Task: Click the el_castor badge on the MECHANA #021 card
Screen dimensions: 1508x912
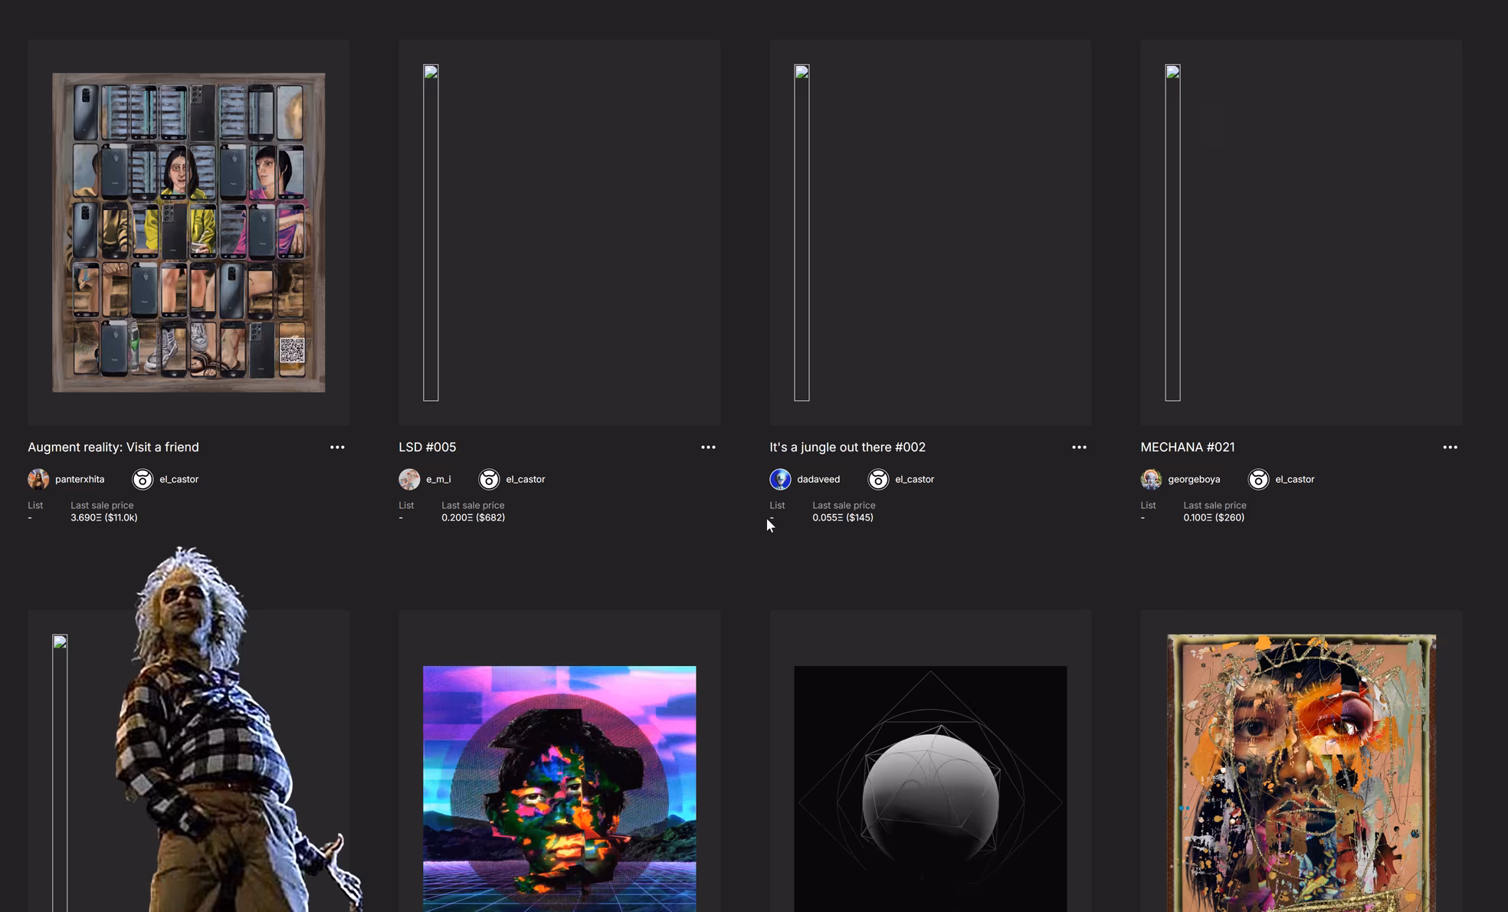Action: pos(1258,479)
